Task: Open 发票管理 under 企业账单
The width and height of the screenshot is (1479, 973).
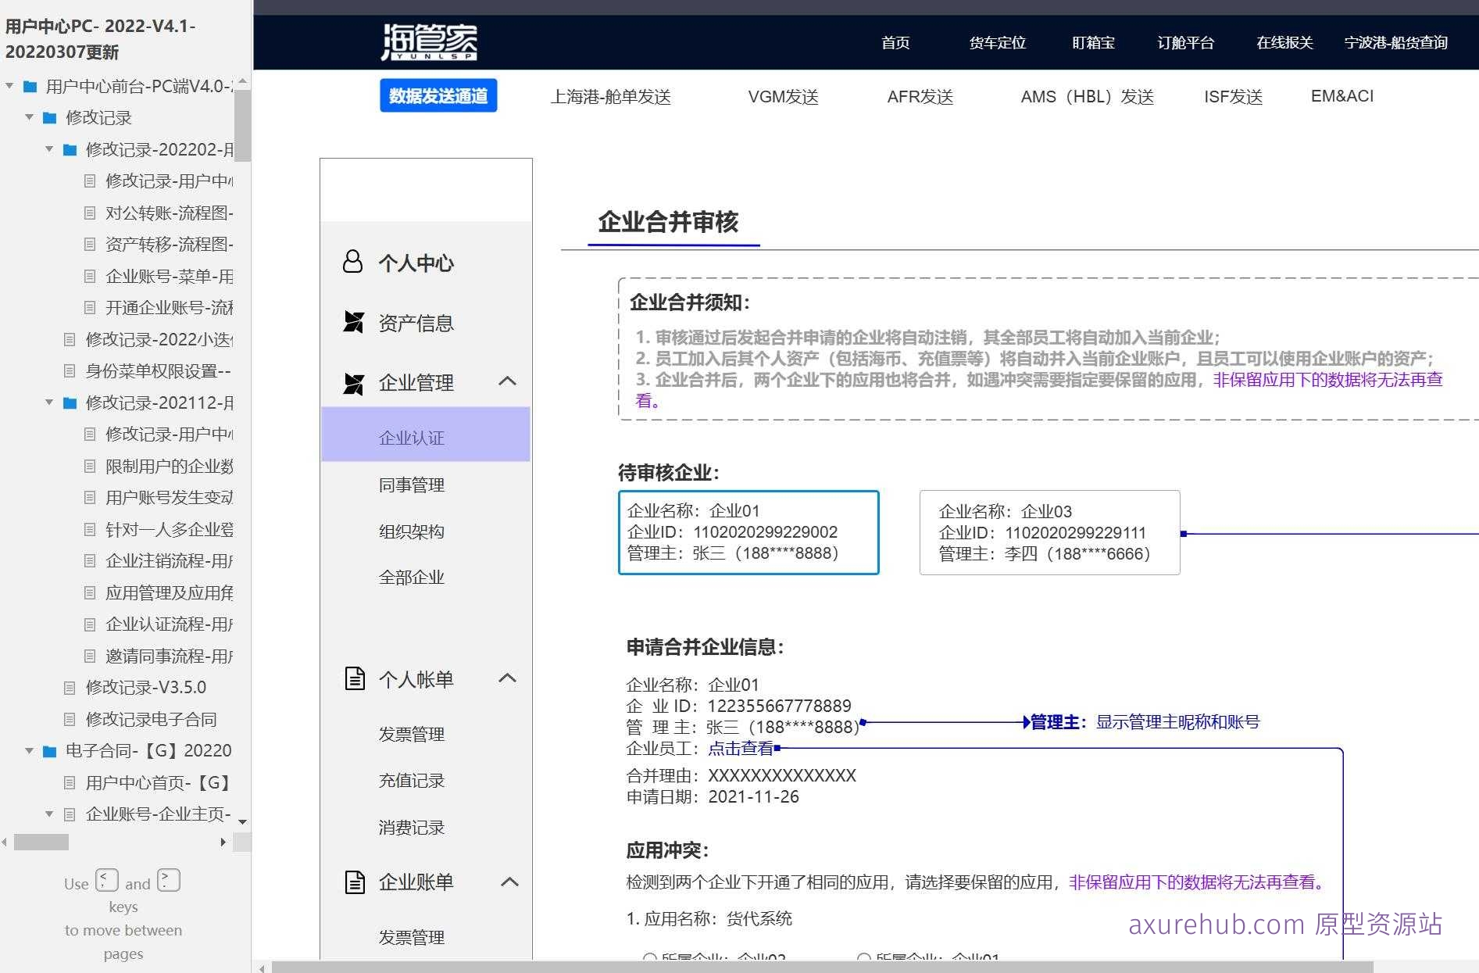Action: point(412,938)
